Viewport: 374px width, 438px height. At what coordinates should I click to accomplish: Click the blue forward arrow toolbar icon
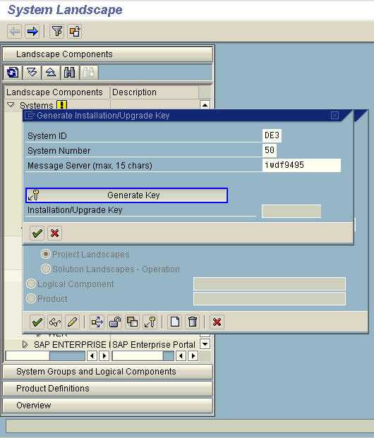32,31
